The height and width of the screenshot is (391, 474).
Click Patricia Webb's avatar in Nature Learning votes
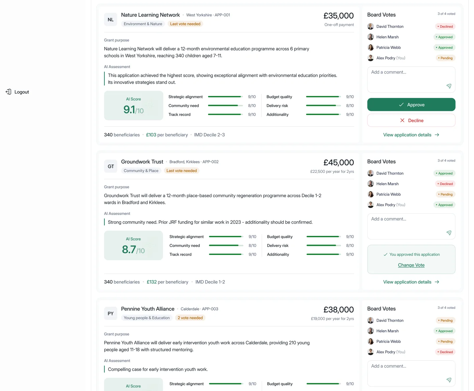371,47
